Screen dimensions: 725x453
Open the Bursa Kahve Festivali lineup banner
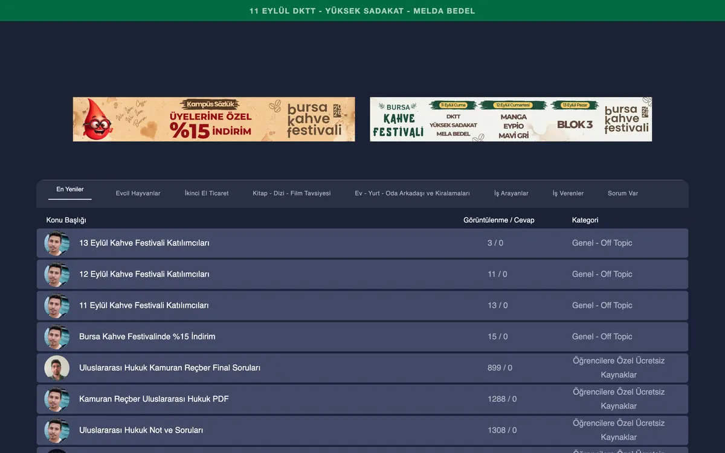[511, 120]
